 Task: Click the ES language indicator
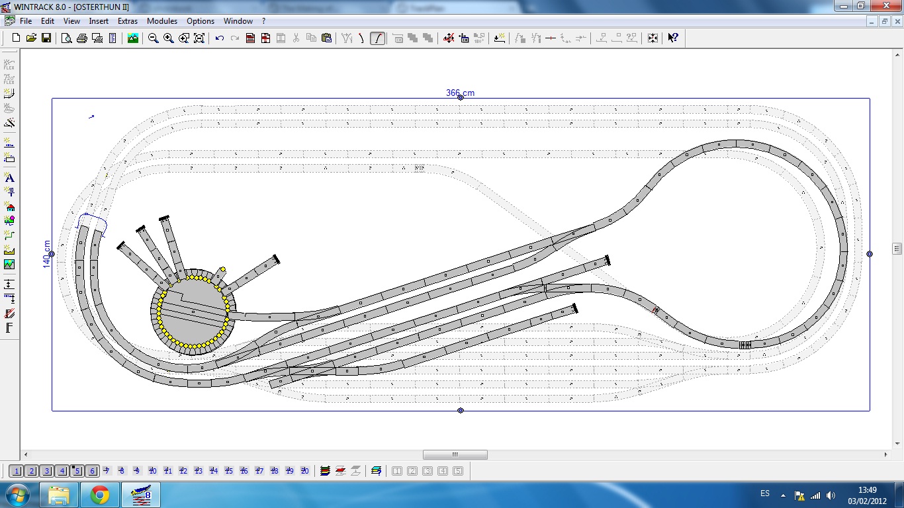tap(765, 493)
